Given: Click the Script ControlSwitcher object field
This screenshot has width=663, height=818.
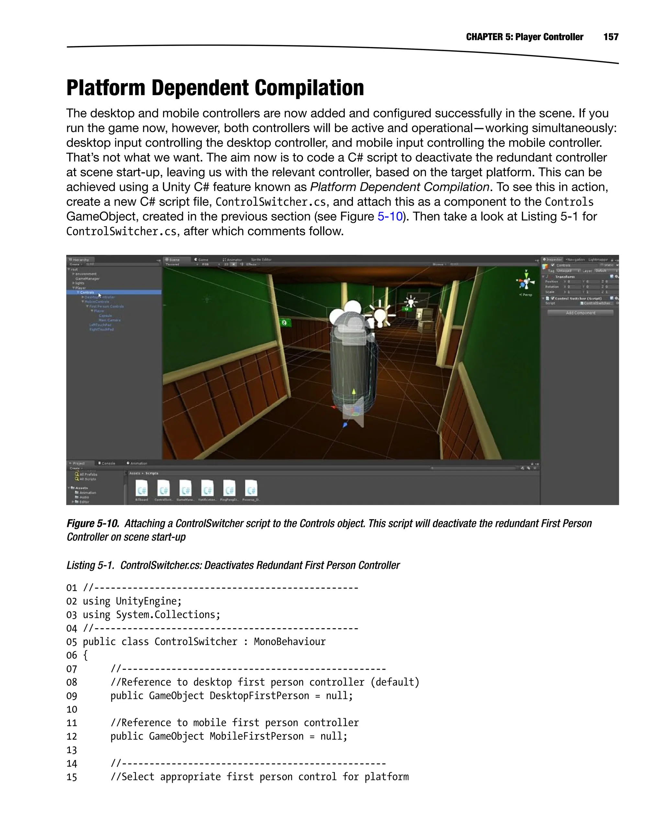Looking at the screenshot, I should 597,303.
